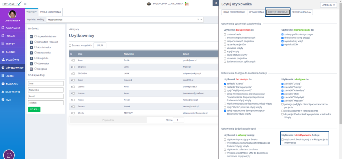Image resolution: width=342 pixels, height=159 pixels.
Task: Enable the "zmian w kasie" permission checkbox
Action: coord(225,34)
